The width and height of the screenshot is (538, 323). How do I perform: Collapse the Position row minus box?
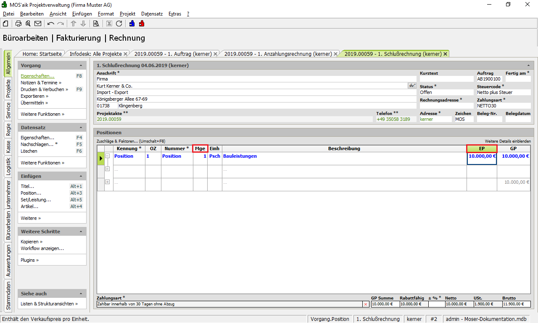tap(108, 156)
